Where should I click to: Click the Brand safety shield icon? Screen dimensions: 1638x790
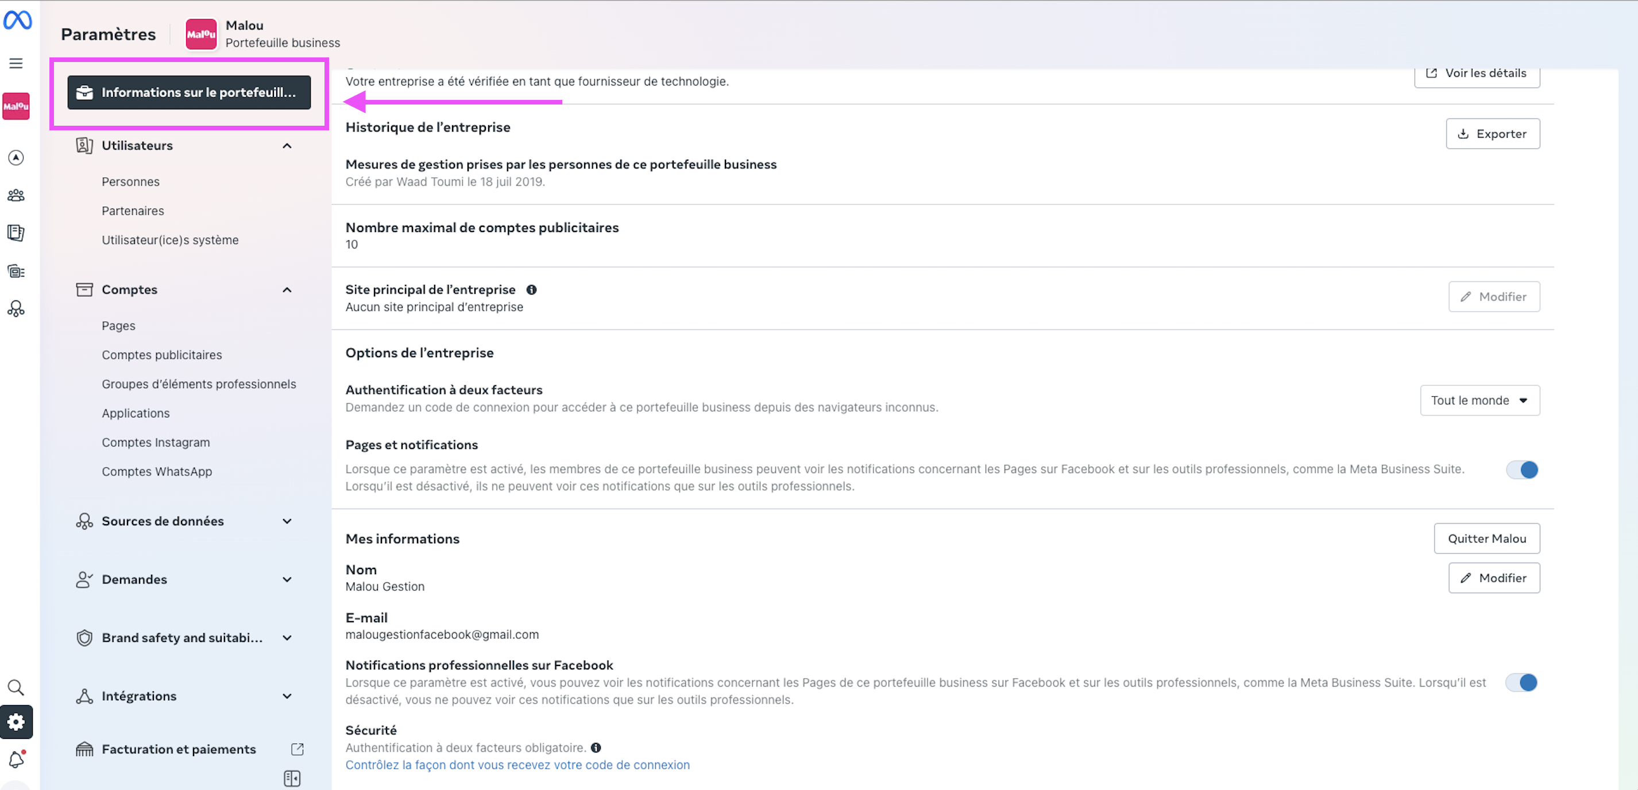[84, 637]
